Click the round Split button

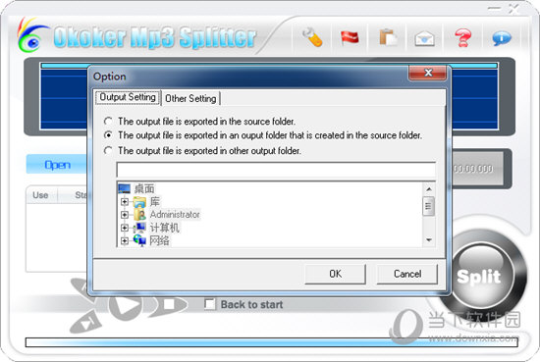480,276
